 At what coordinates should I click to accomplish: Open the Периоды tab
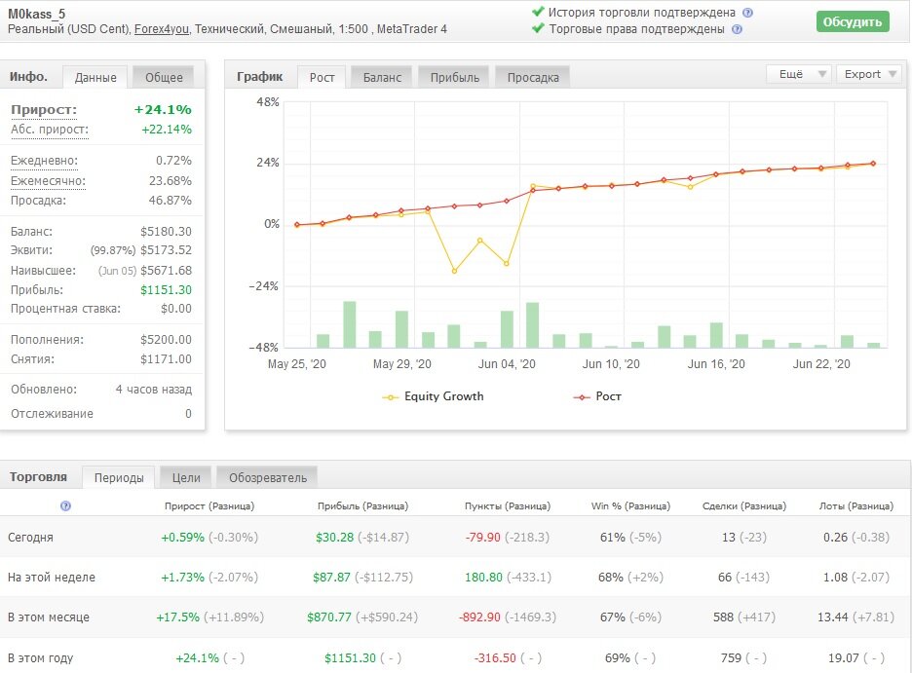119,478
